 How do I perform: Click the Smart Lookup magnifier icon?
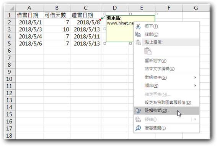coord(138,128)
